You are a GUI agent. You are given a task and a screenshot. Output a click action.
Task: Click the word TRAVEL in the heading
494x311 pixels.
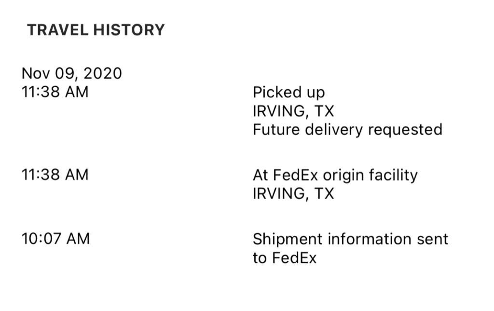[58, 30]
